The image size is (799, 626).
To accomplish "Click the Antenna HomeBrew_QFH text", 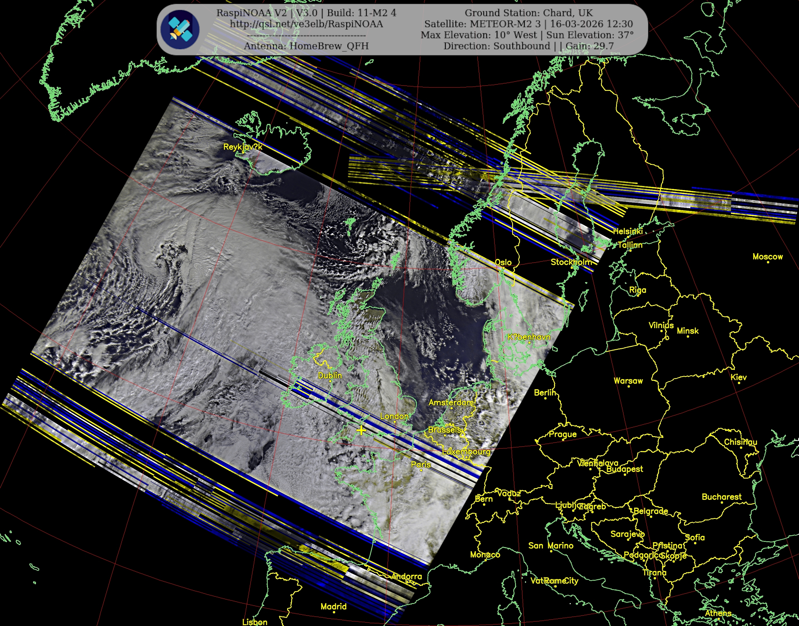I will tap(306, 46).
